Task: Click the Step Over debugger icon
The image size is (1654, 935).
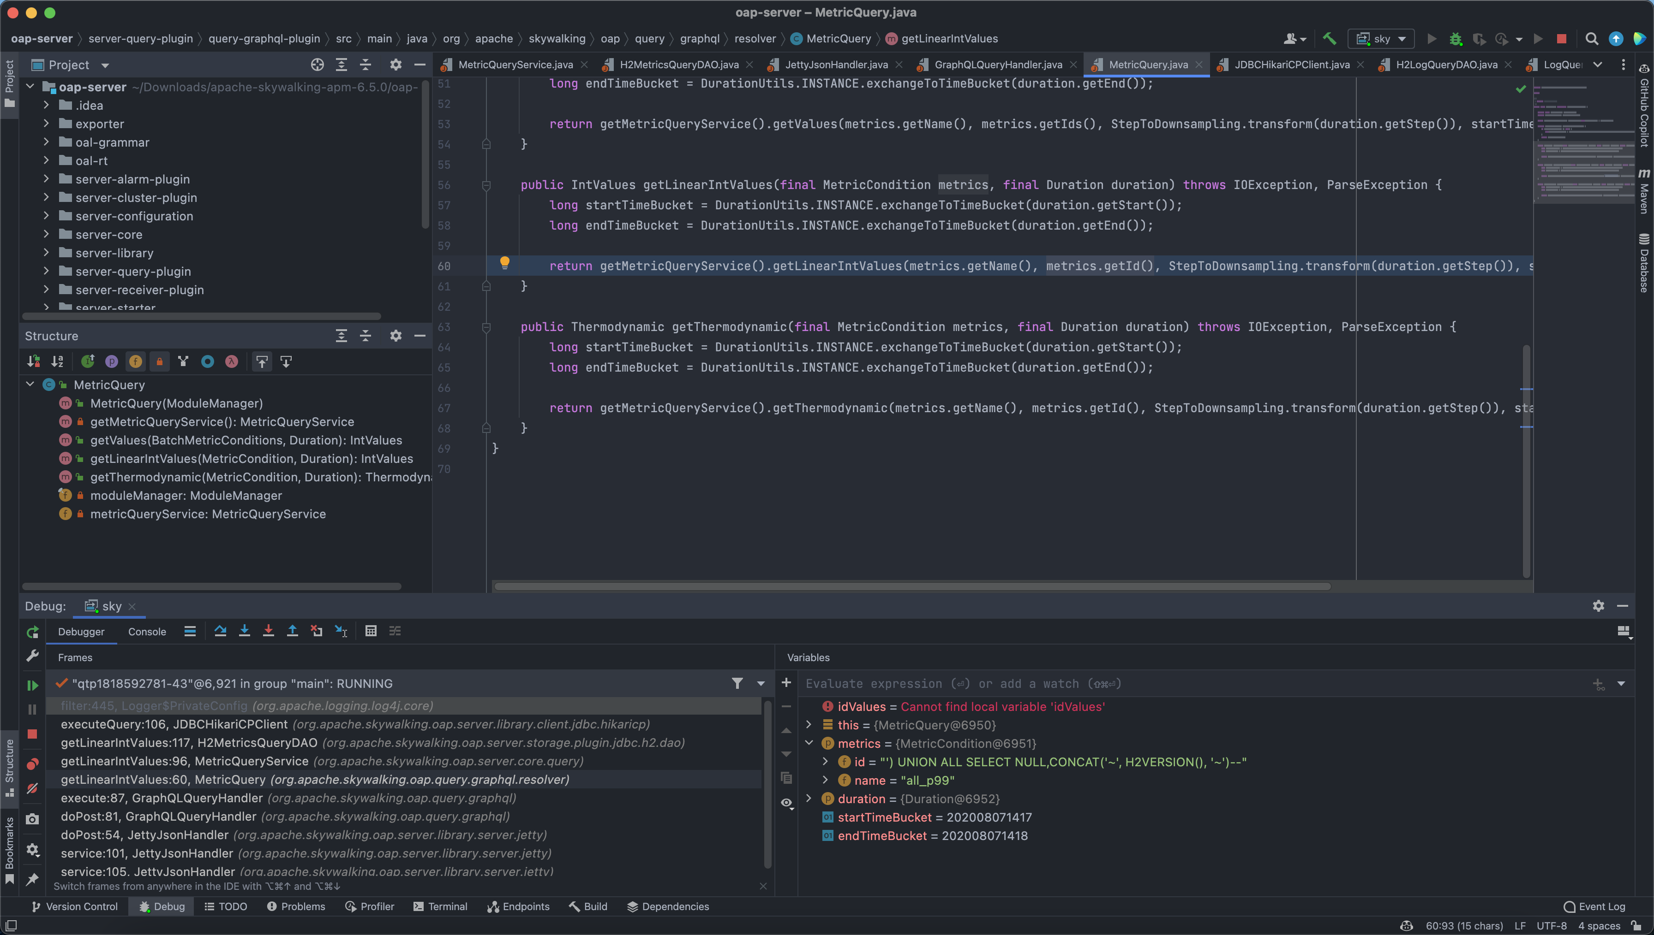Action: [221, 631]
